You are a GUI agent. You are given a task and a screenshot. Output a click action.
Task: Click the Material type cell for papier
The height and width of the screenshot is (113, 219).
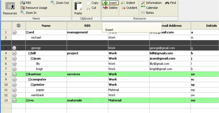pos(129,90)
